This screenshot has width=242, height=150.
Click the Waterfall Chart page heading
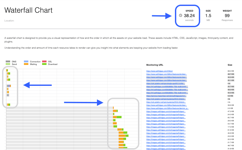[29, 10]
